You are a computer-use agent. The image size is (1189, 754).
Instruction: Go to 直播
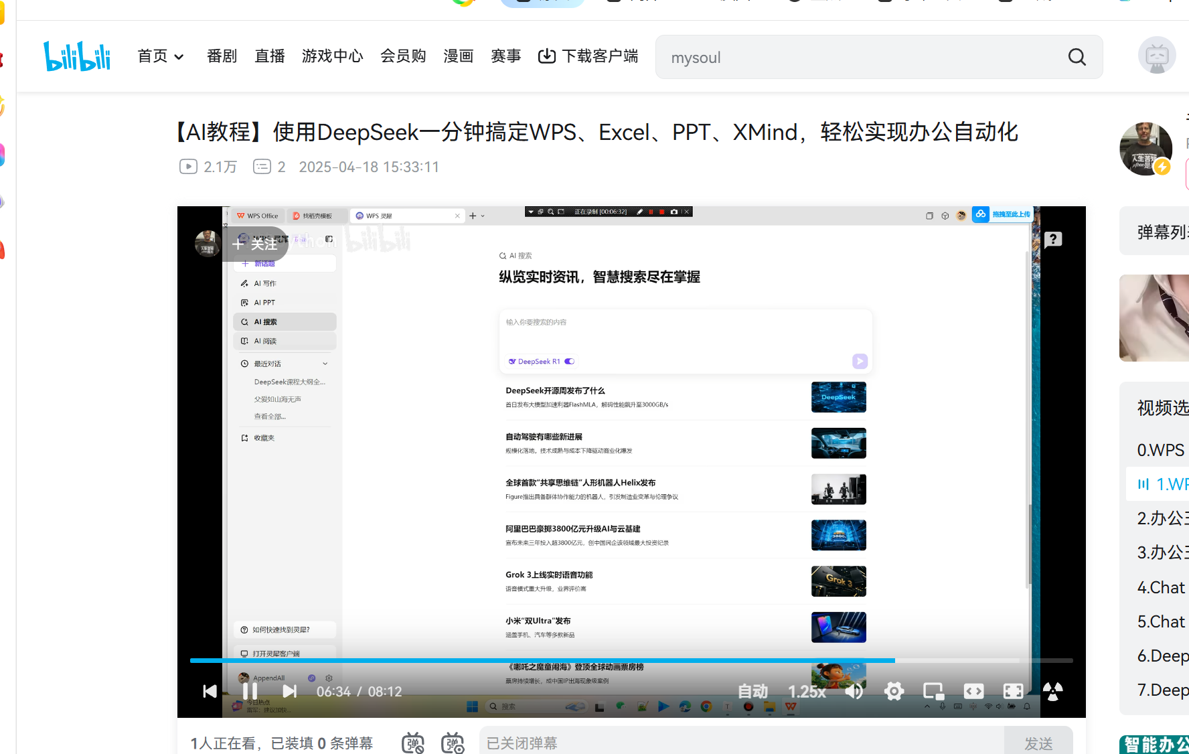[270, 56]
